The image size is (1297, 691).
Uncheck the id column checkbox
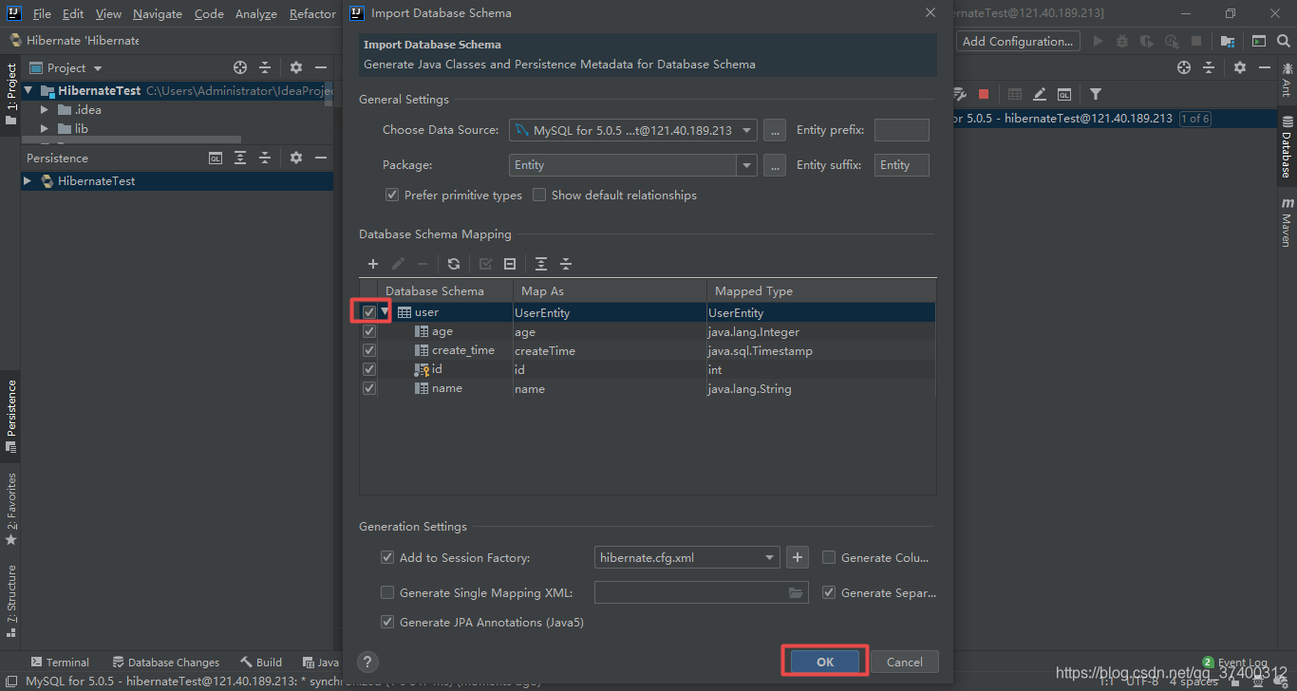pos(369,369)
